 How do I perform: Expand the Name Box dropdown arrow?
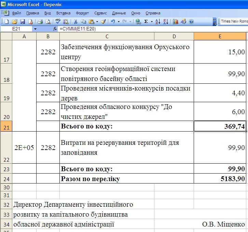pyautogui.click(x=35, y=29)
